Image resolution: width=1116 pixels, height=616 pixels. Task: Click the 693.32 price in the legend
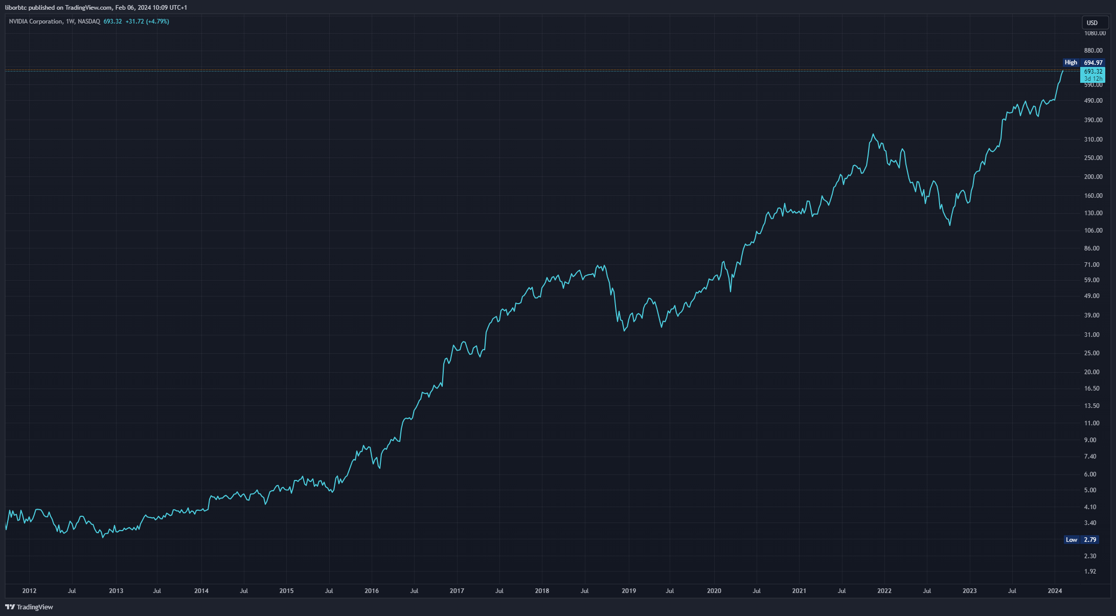[x=112, y=21]
